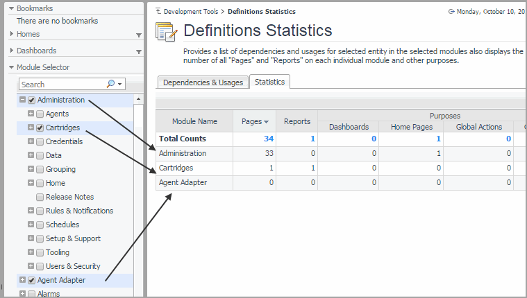Open the Homes panel menu arrow
The height and width of the screenshot is (298, 527).
(x=139, y=35)
